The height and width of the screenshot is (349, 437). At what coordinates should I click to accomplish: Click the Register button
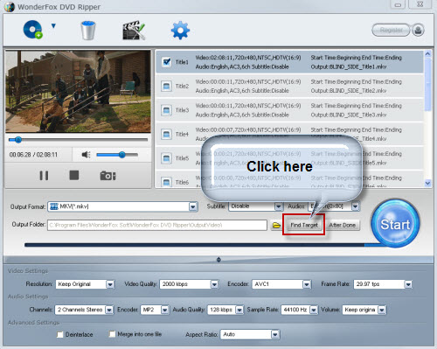pos(391,30)
